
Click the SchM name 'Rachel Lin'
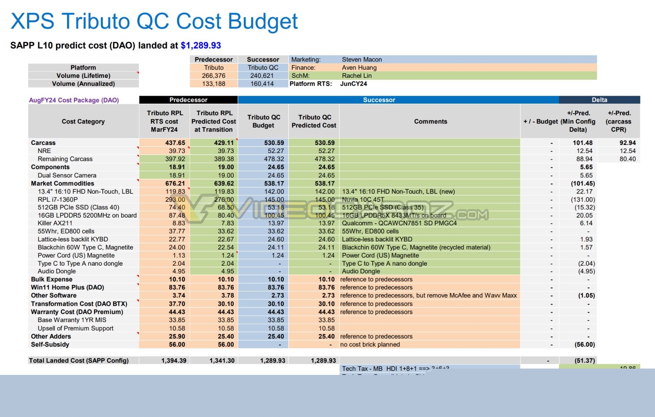[357, 75]
